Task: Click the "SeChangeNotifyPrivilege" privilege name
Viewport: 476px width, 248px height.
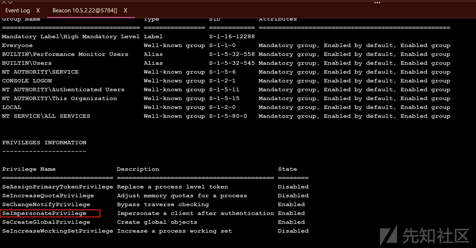Action: click(46, 204)
